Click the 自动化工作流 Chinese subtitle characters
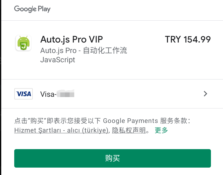Image resolution: width=223 pixels, height=175 pixels. [105, 51]
